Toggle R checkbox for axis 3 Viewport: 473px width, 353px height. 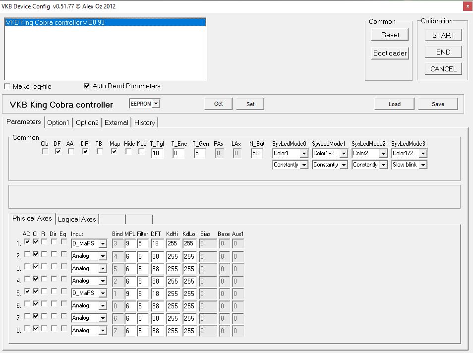tap(44, 266)
